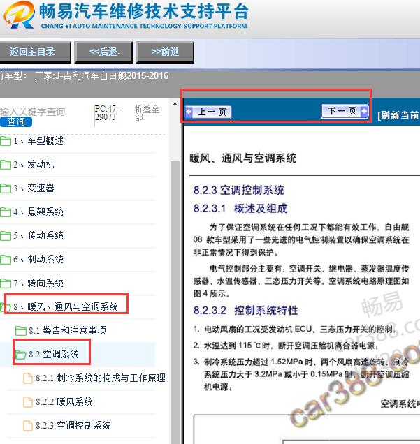
Task: Go to previous page 上一页
Action: coord(208,112)
